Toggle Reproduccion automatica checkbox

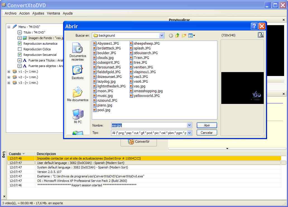20,44
